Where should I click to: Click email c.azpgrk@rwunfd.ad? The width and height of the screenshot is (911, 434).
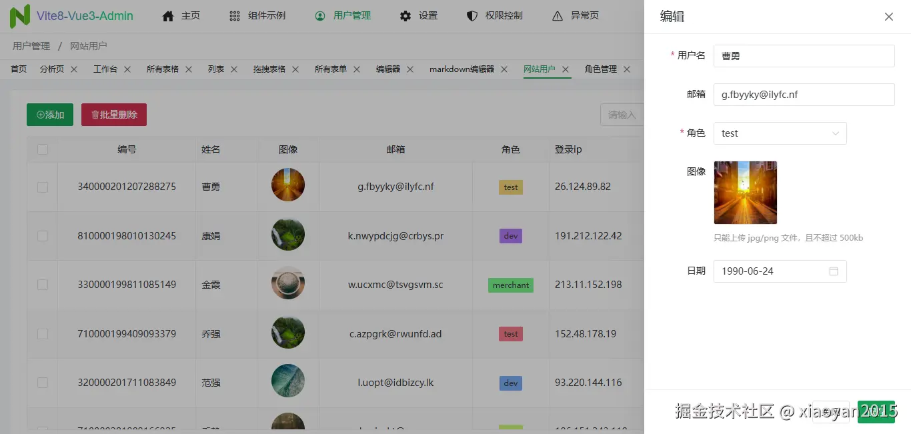pos(395,333)
